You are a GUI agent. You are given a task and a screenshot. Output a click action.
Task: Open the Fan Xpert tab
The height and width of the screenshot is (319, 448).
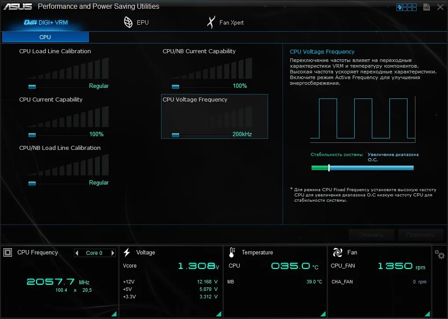(x=225, y=22)
